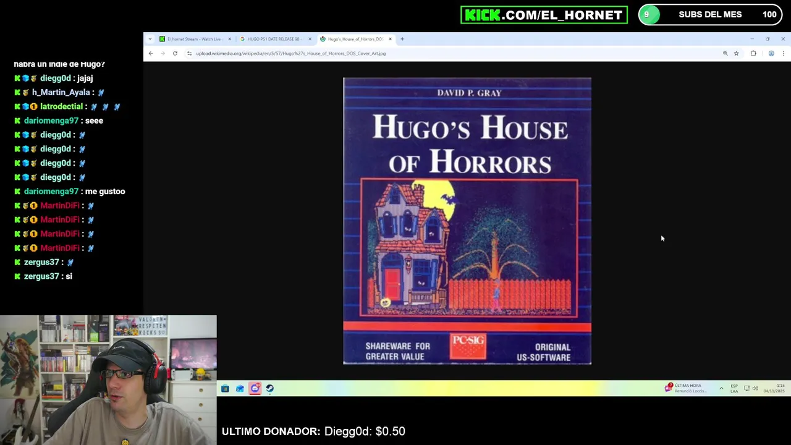Minimize the browser window
Image resolution: width=791 pixels, height=445 pixels.
pos(752,39)
